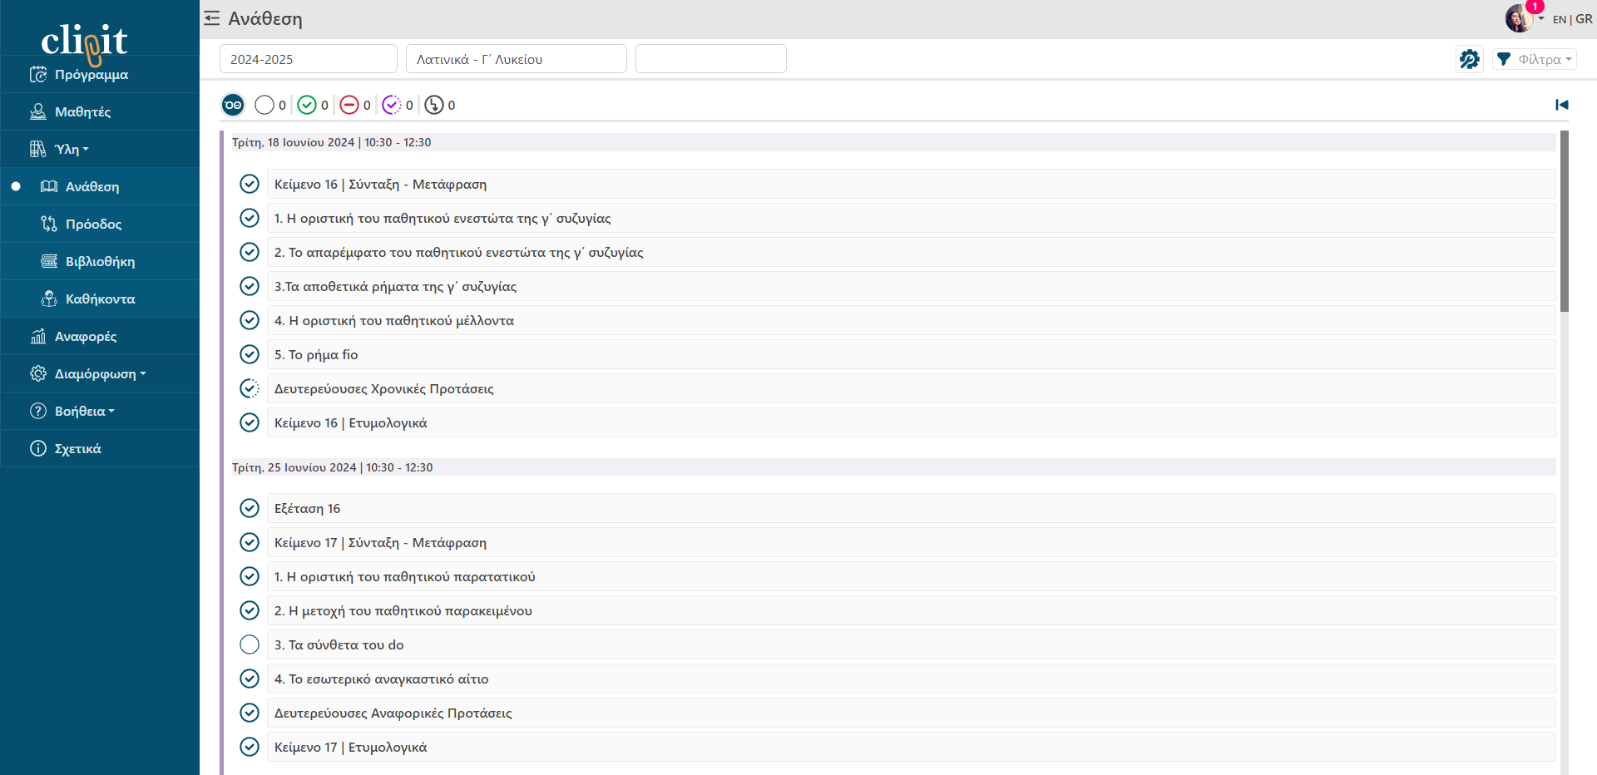
Task: Go to Μαθητές in sidebar
Action: (x=82, y=112)
